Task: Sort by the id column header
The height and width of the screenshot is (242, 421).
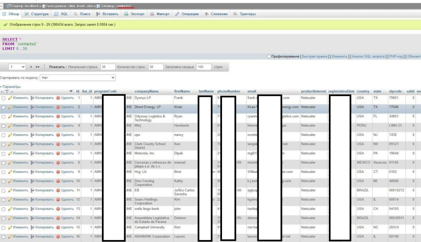Action: click(78, 91)
